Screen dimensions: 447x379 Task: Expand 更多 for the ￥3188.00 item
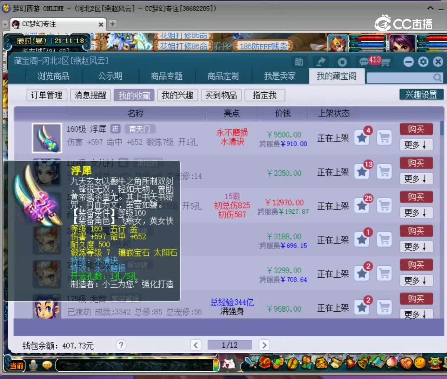pyautogui.click(x=416, y=247)
